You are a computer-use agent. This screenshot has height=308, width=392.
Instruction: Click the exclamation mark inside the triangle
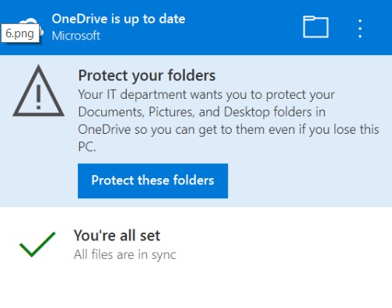(39, 97)
